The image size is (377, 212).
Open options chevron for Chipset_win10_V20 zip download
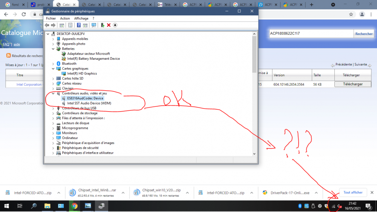click(187, 193)
